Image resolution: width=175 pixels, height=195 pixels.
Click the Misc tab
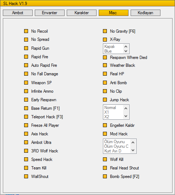click(x=114, y=13)
